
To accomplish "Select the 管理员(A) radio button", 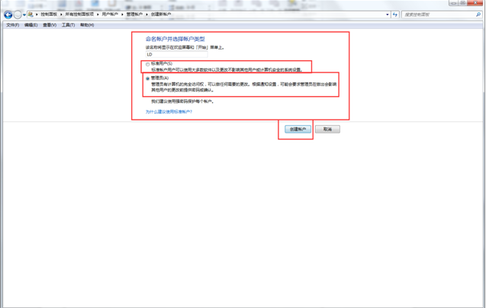I will pyautogui.click(x=148, y=79).
